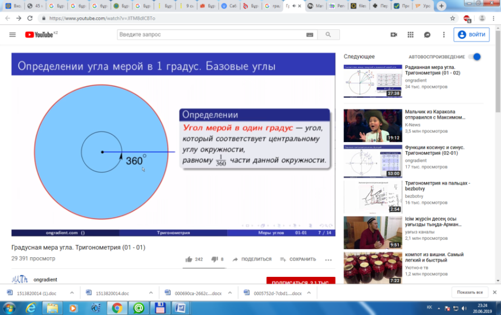Go forward to next page
The width and height of the screenshot is (501, 315).
tap(19, 18)
